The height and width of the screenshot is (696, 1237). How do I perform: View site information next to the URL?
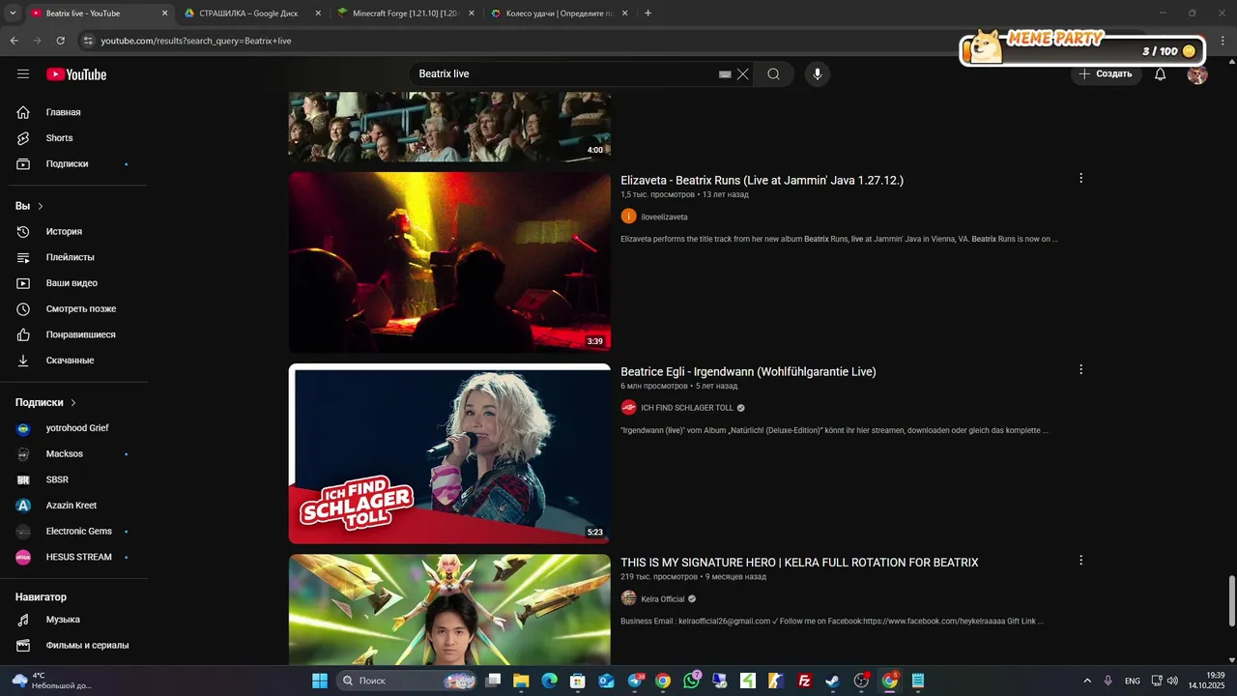[x=88, y=41]
